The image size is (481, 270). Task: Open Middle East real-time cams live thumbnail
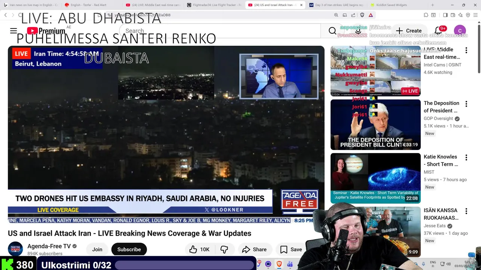pos(375,71)
